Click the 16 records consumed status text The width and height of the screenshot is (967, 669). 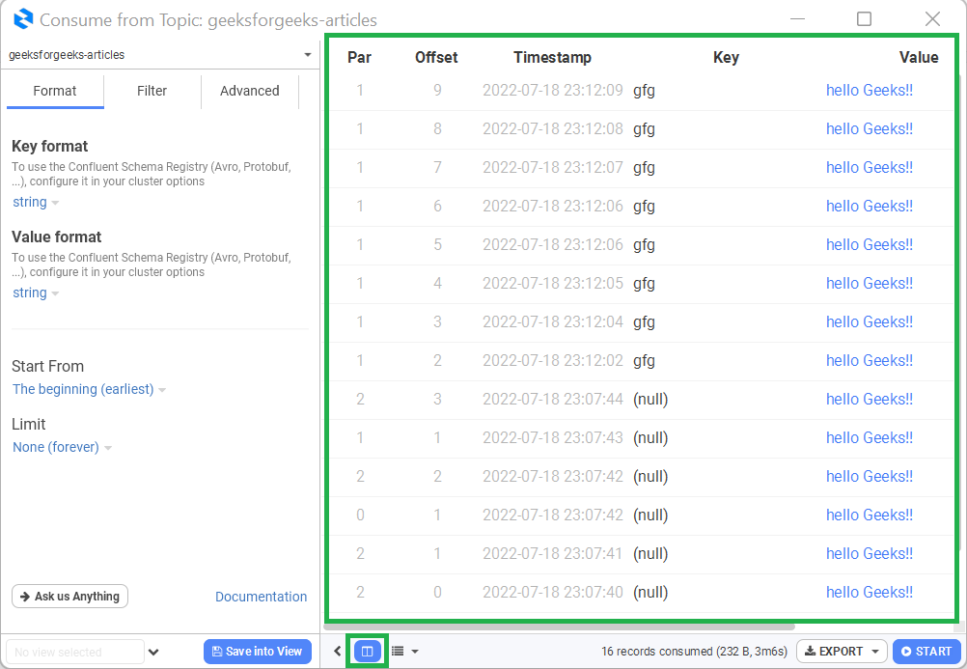coord(694,652)
